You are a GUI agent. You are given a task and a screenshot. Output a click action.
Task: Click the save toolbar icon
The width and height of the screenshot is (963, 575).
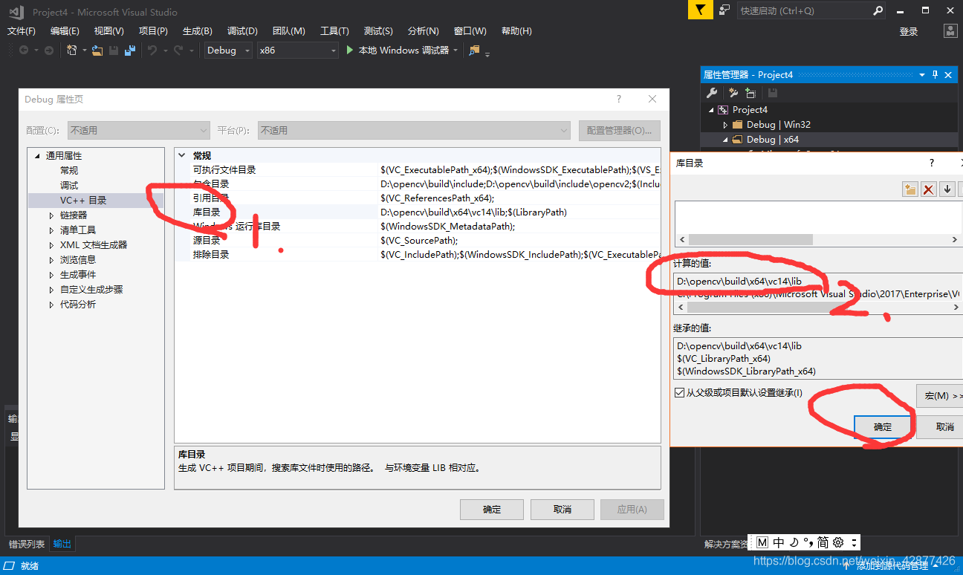(x=114, y=51)
